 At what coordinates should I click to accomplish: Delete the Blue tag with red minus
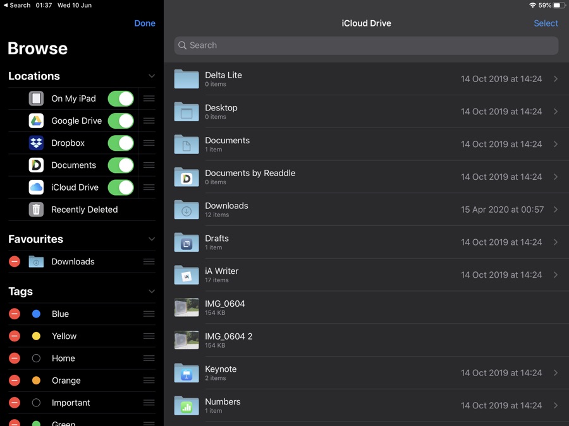point(15,314)
